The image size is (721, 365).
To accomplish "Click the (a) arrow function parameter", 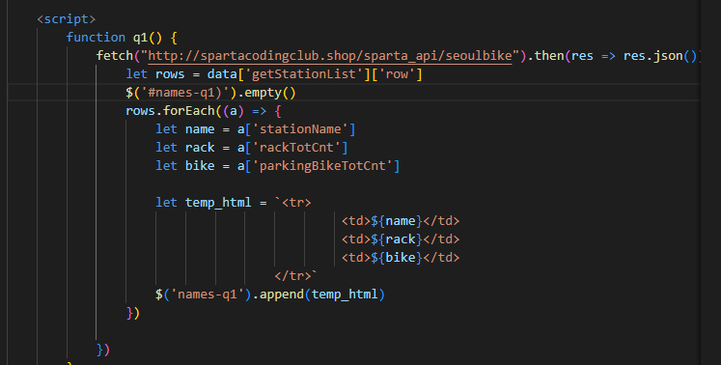I will (x=234, y=111).
